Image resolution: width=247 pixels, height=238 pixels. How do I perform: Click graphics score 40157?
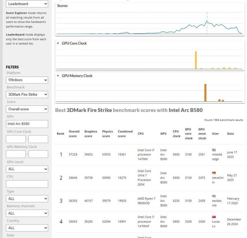click(89, 201)
